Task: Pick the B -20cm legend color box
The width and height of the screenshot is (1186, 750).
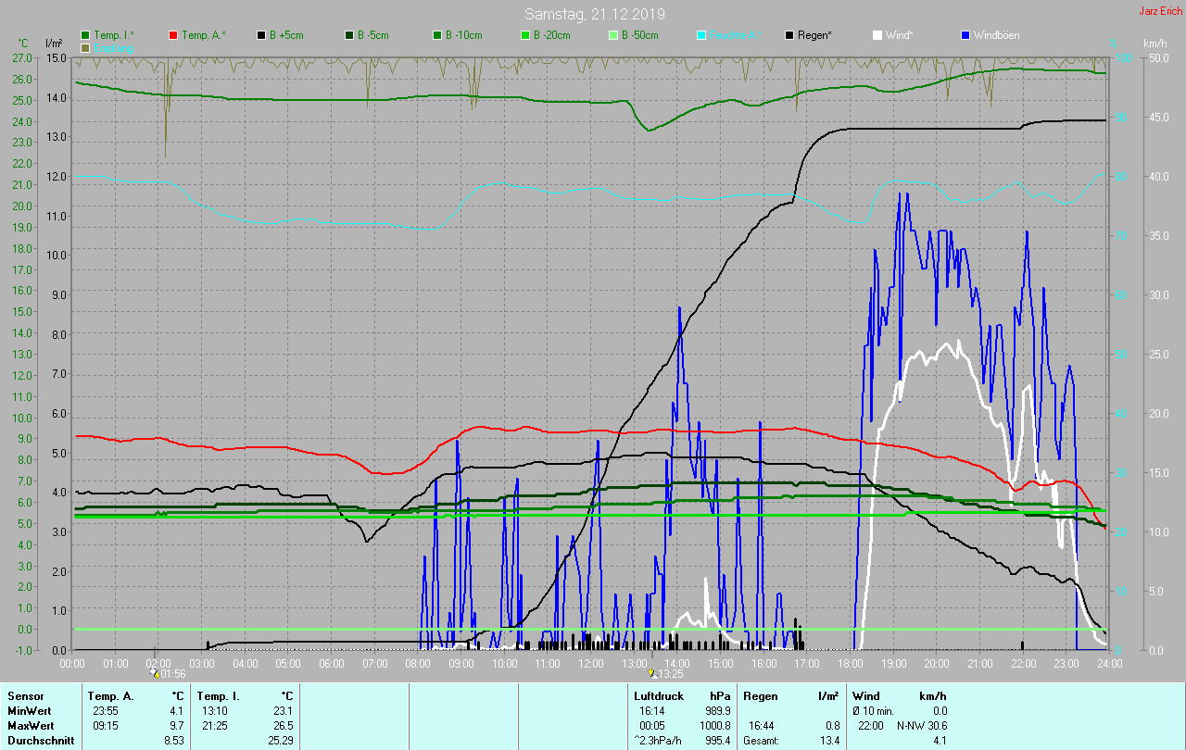Action: point(524,35)
